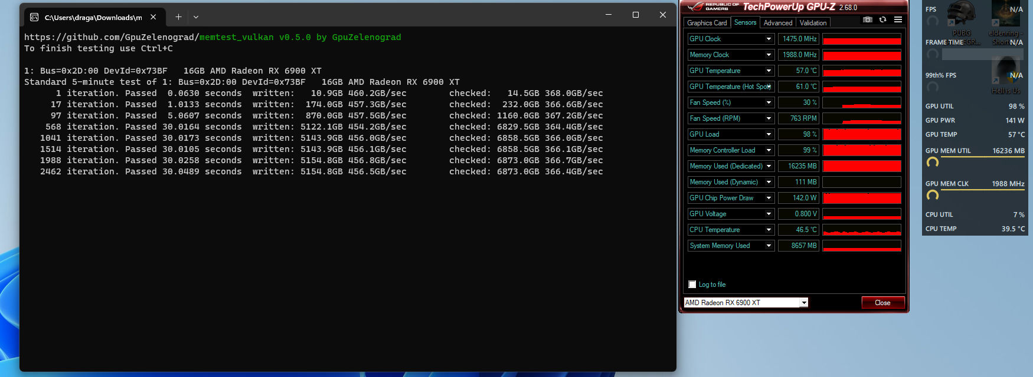Expand the Fan Speed (%) dropdown
1033x377 pixels.
(x=769, y=102)
